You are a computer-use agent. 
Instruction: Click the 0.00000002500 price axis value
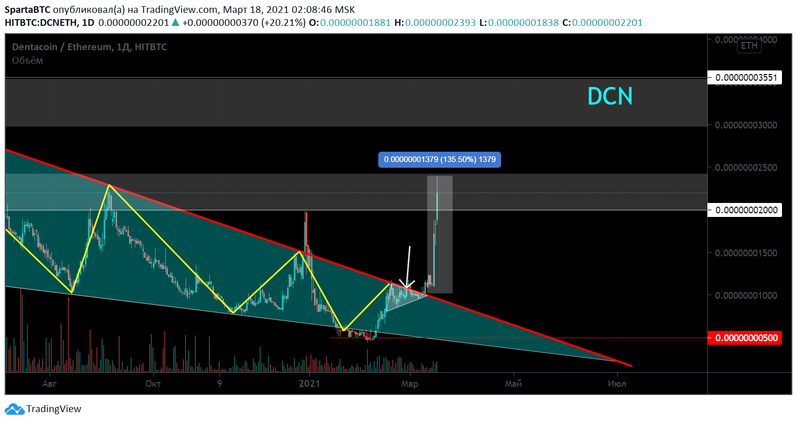point(746,168)
